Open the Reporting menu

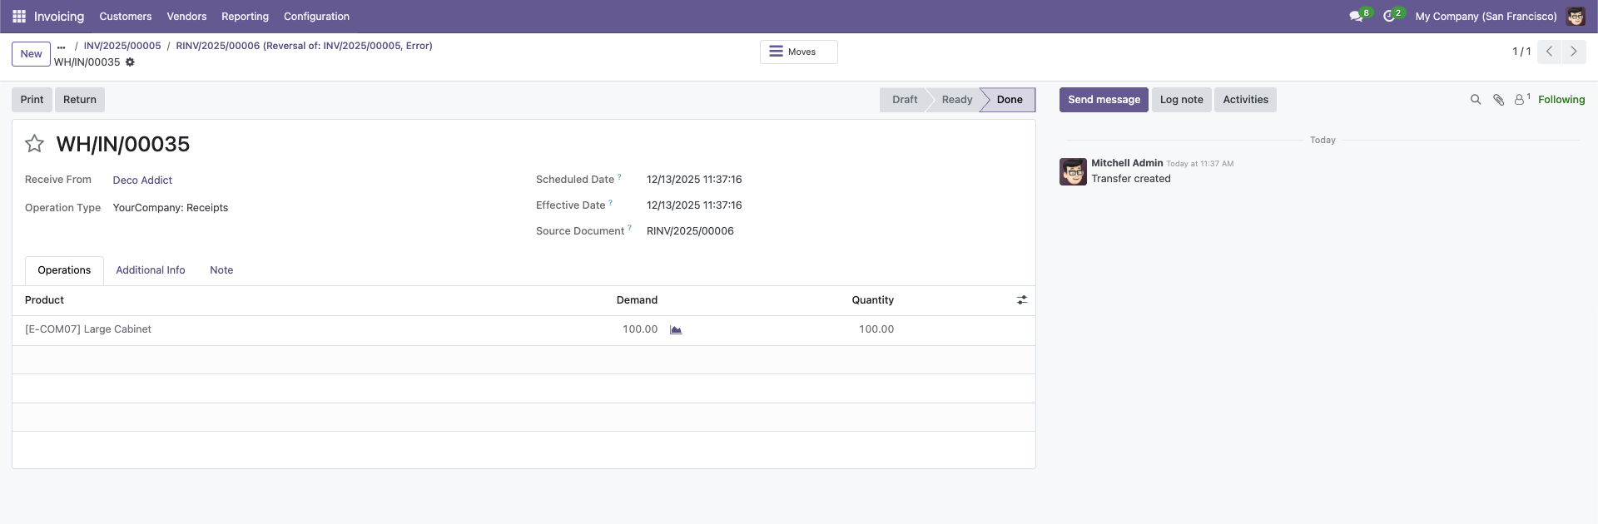coord(245,17)
